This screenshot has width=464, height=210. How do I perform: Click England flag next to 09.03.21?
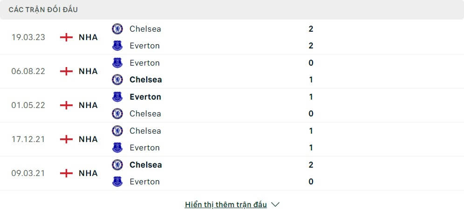tap(66, 173)
